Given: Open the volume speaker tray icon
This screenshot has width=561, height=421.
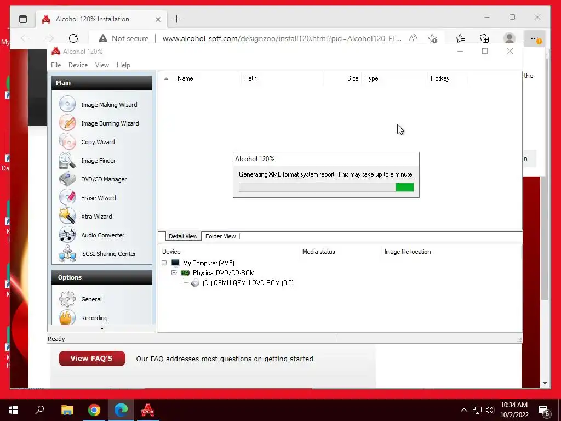Looking at the screenshot, I should pyautogui.click(x=490, y=410).
